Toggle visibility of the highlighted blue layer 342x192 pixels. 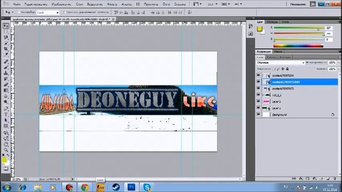coord(259,82)
